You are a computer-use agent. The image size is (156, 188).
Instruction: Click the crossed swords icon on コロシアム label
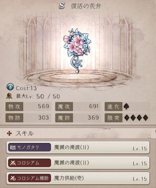coord(13,163)
